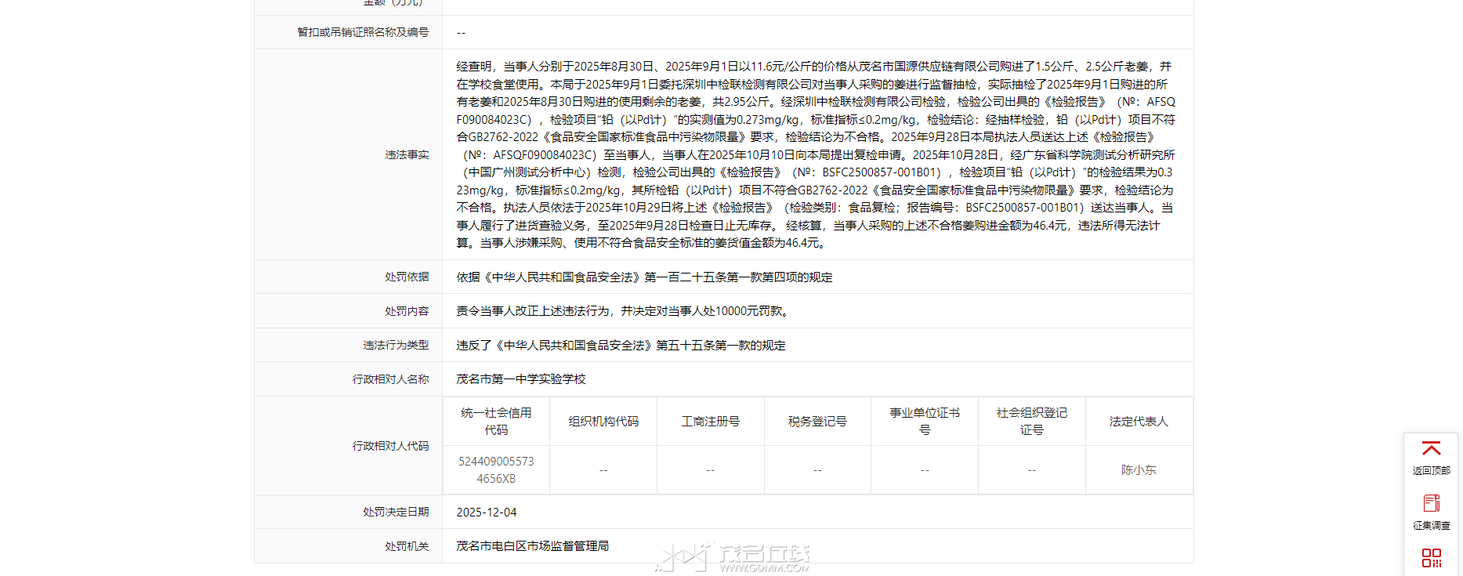This screenshot has width=1463, height=576.
Task: Open the 征集调查 notebook icon
Action: click(1431, 503)
